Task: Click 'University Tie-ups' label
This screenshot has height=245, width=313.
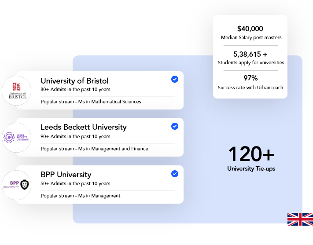Action: [251, 168]
